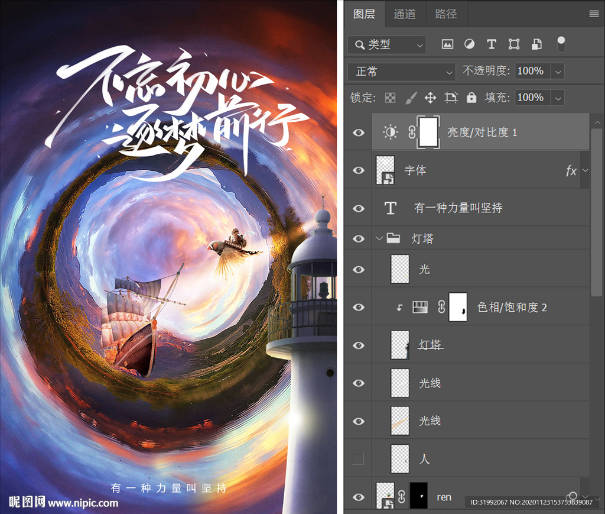The height and width of the screenshot is (514, 605).
Task: Expand effects arrow on 字体 layer
Action: tap(586, 170)
